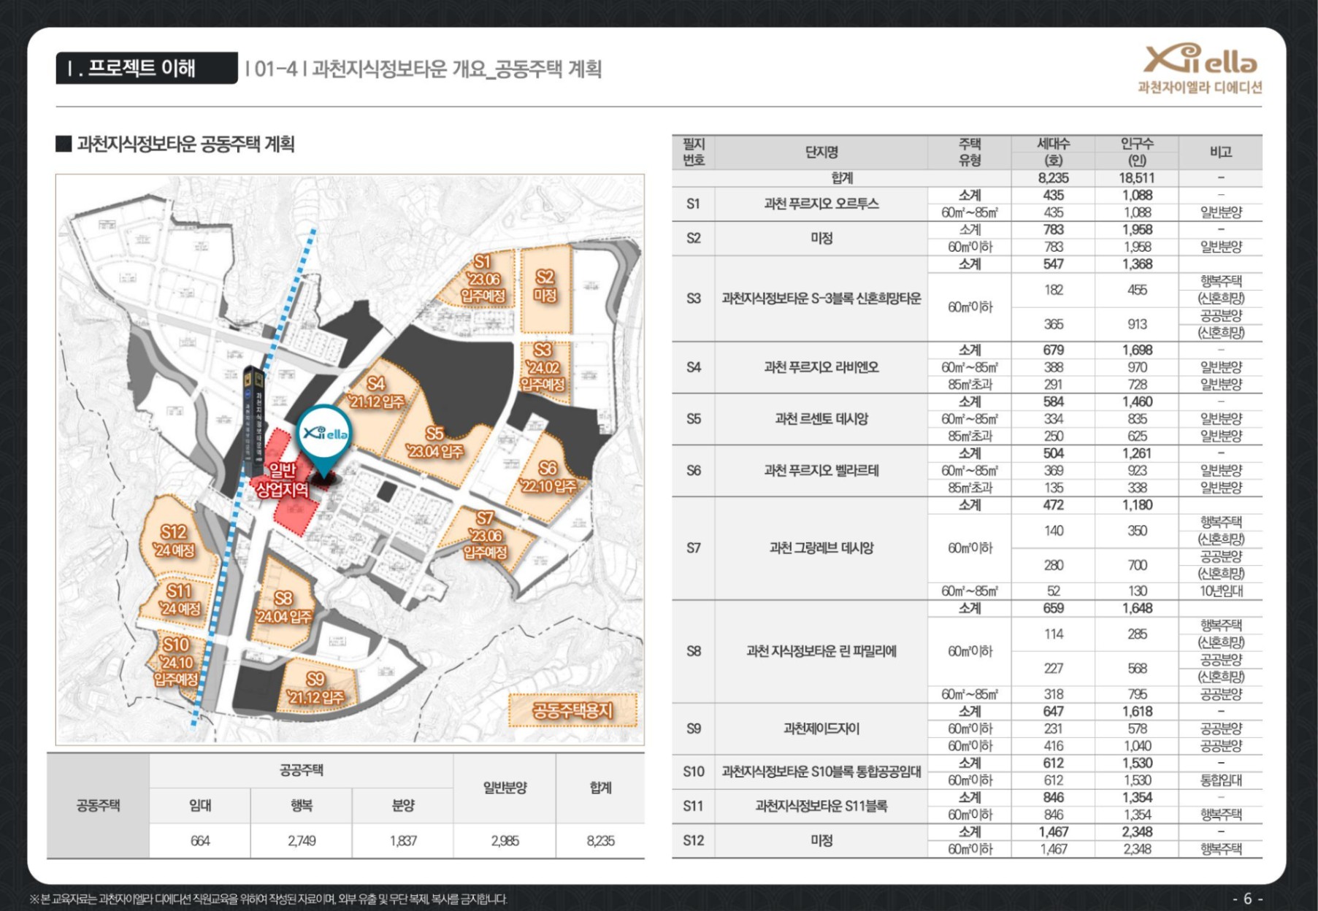Click complex name 과천 그랑레브 데시앙
The width and height of the screenshot is (1318, 911).
pyautogui.click(x=821, y=548)
